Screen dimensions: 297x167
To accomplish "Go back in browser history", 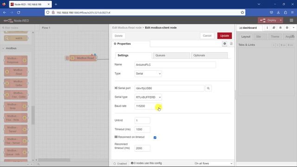I will coord(5,13).
